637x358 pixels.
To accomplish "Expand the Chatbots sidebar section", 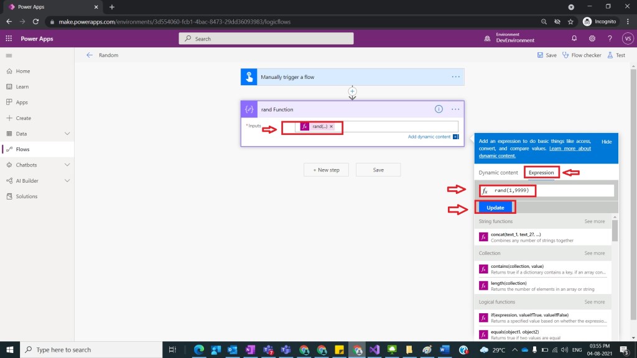I will click(67, 165).
